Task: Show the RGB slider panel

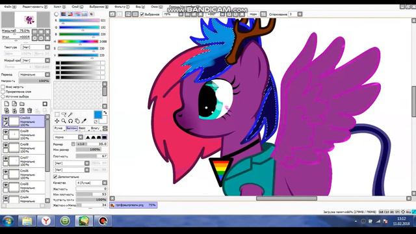Action: 64,14
